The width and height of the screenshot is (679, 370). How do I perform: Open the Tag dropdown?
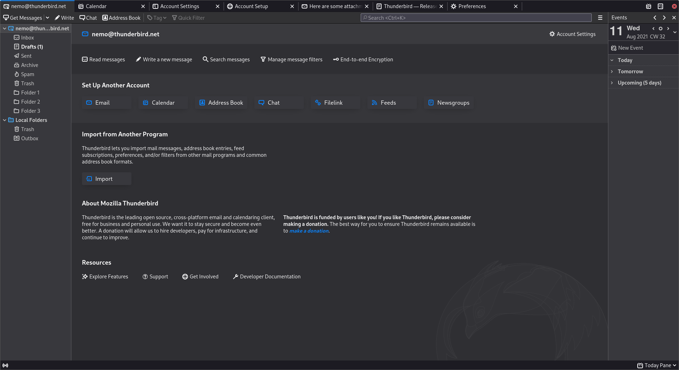(x=157, y=18)
